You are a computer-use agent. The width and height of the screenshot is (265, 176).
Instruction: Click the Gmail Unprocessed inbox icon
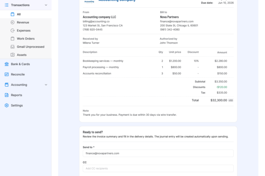tap(13, 47)
